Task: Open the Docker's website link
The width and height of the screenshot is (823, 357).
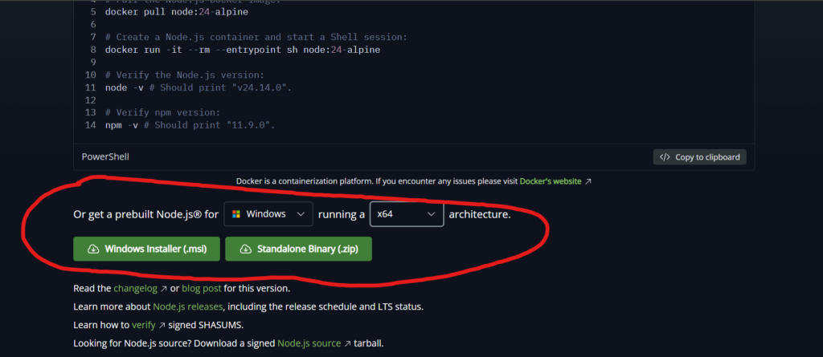Action: tap(550, 182)
